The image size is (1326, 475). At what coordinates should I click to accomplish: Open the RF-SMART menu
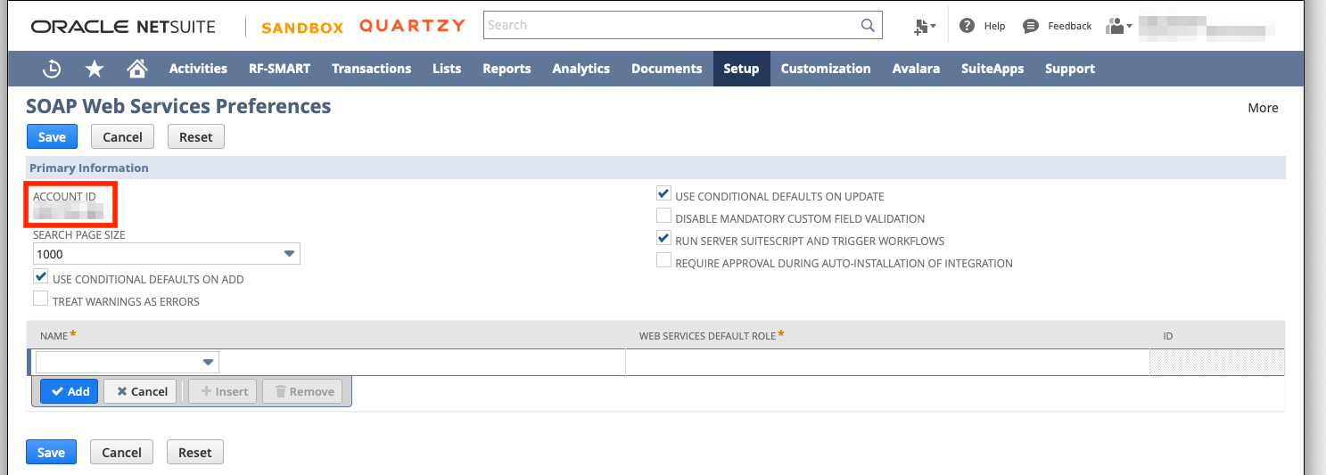[279, 69]
